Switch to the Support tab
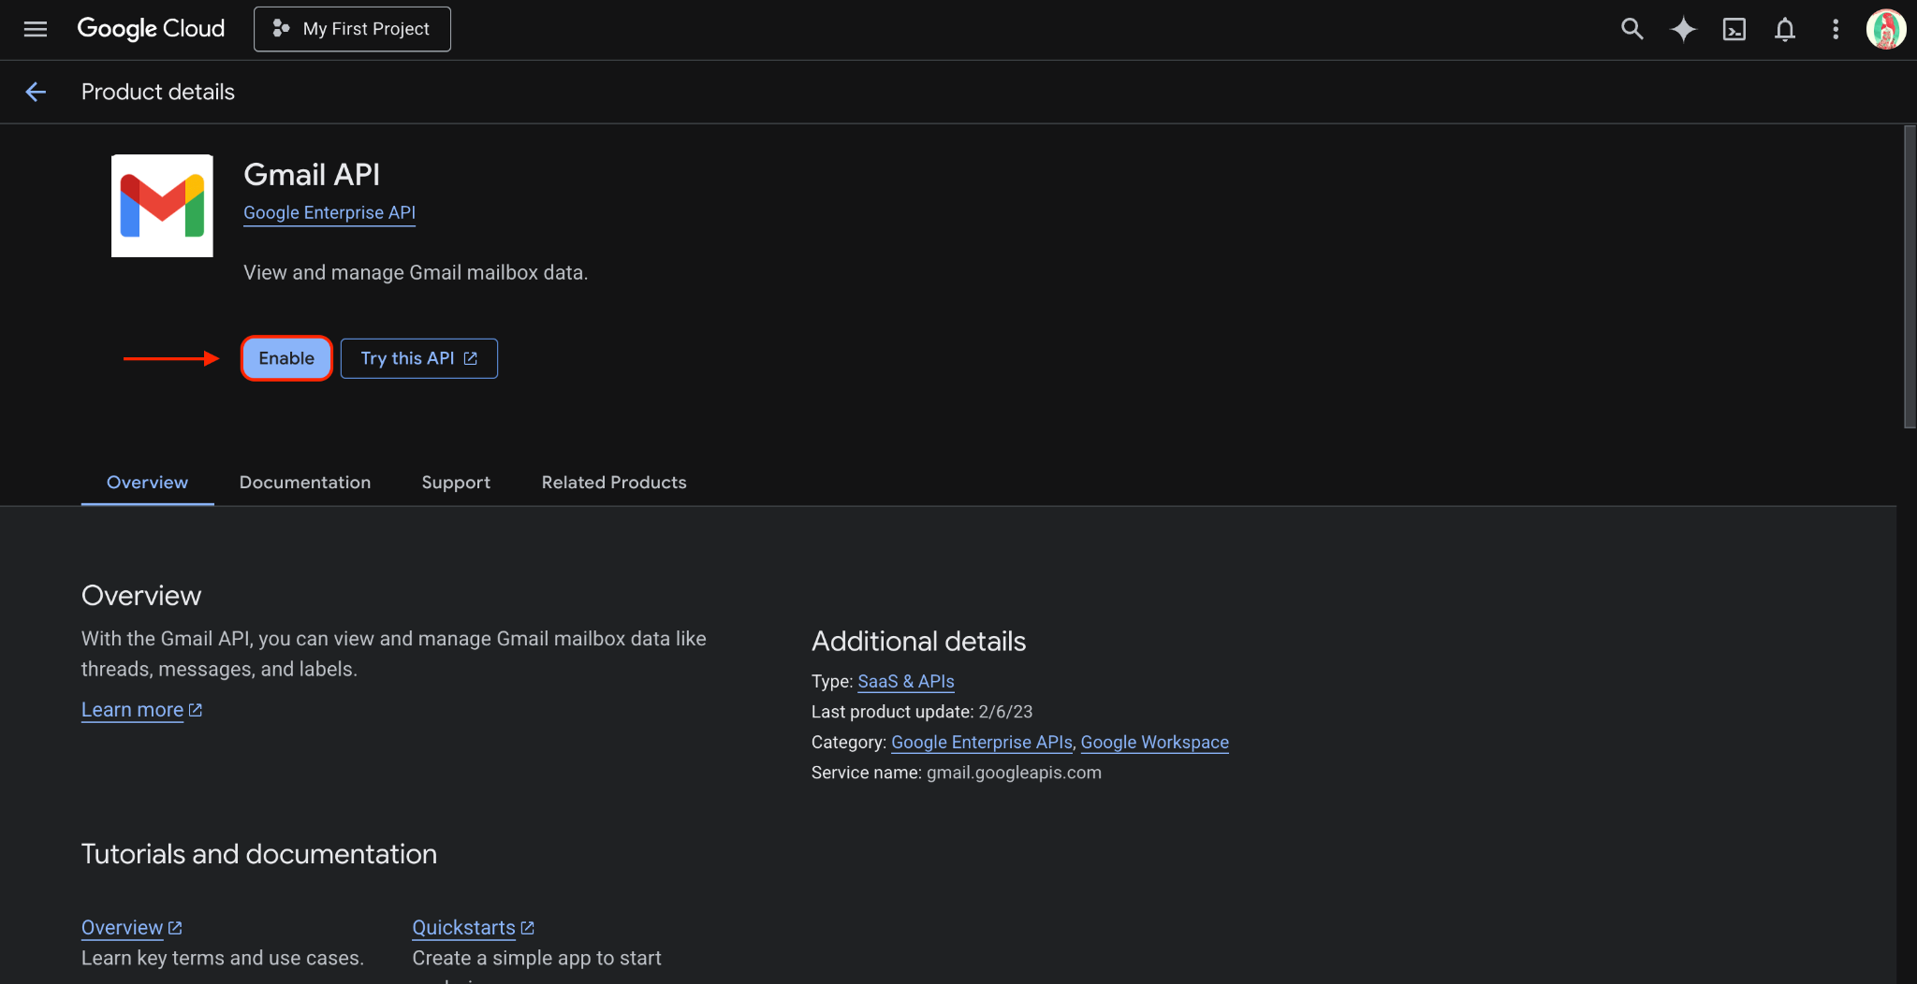This screenshot has height=984, width=1917. click(x=456, y=483)
